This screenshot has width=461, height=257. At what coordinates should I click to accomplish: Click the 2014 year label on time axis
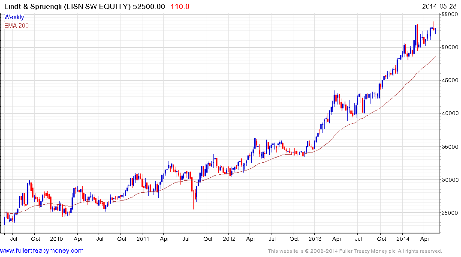click(403, 239)
